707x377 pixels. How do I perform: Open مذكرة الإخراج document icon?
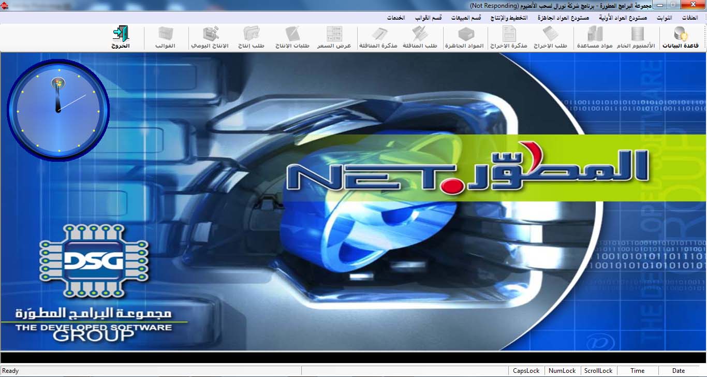pos(509,38)
